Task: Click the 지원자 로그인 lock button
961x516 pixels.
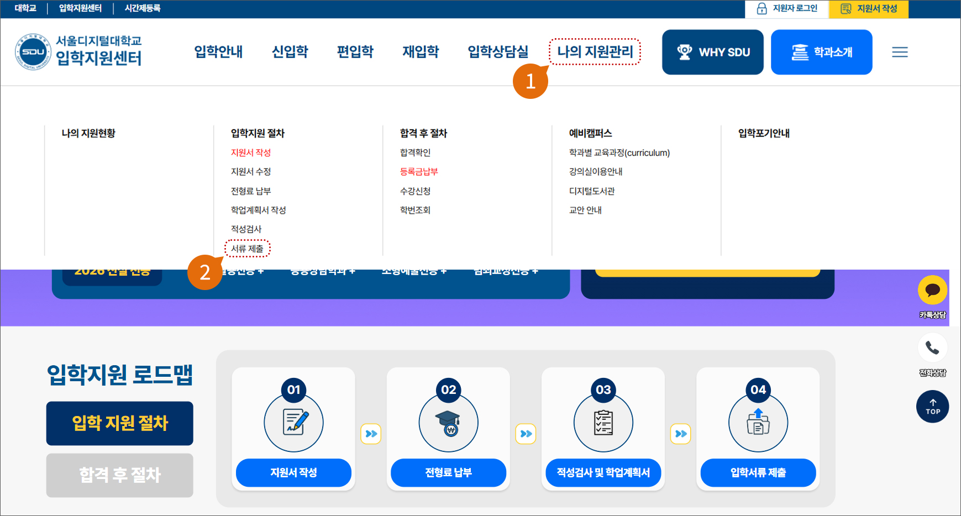Action: pos(787,9)
